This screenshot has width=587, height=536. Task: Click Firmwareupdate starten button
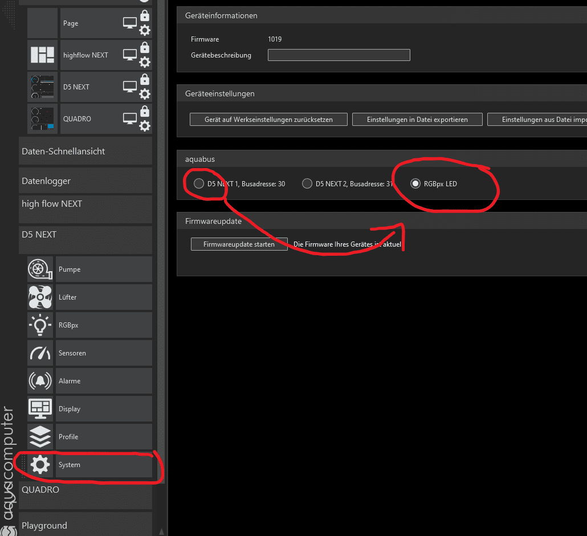click(239, 244)
